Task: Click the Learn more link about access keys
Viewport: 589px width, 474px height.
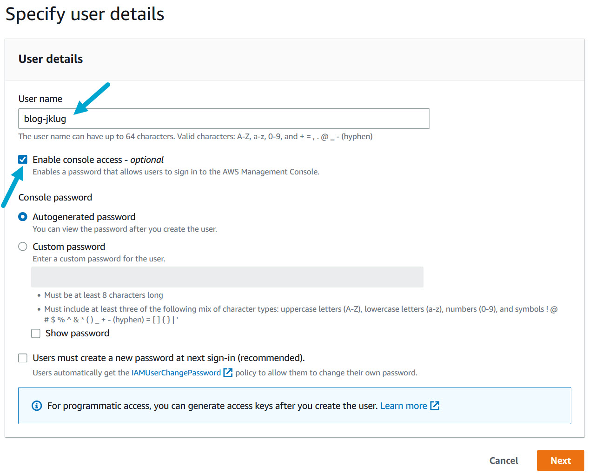Action: (403, 405)
